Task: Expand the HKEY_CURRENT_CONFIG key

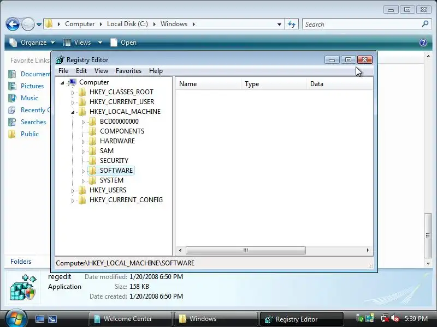Action: tap(73, 201)
